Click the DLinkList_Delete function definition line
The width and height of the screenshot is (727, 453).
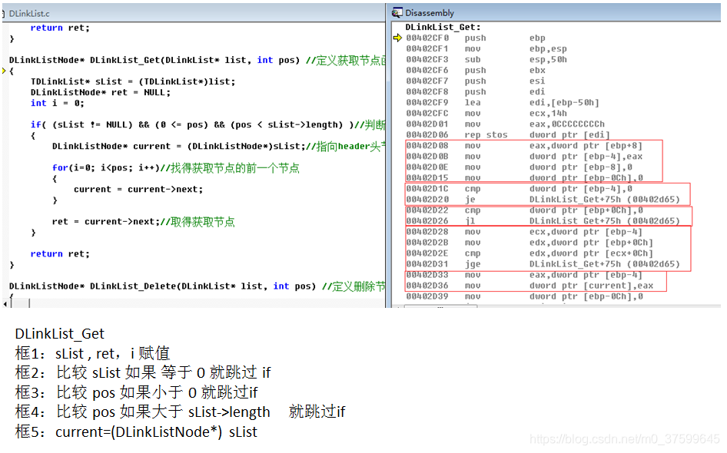[197, 286]
